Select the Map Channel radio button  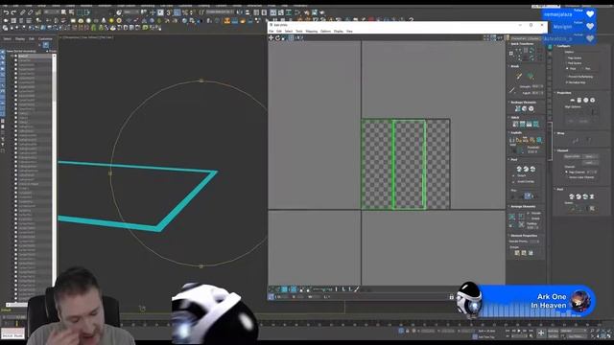point(566,172)
